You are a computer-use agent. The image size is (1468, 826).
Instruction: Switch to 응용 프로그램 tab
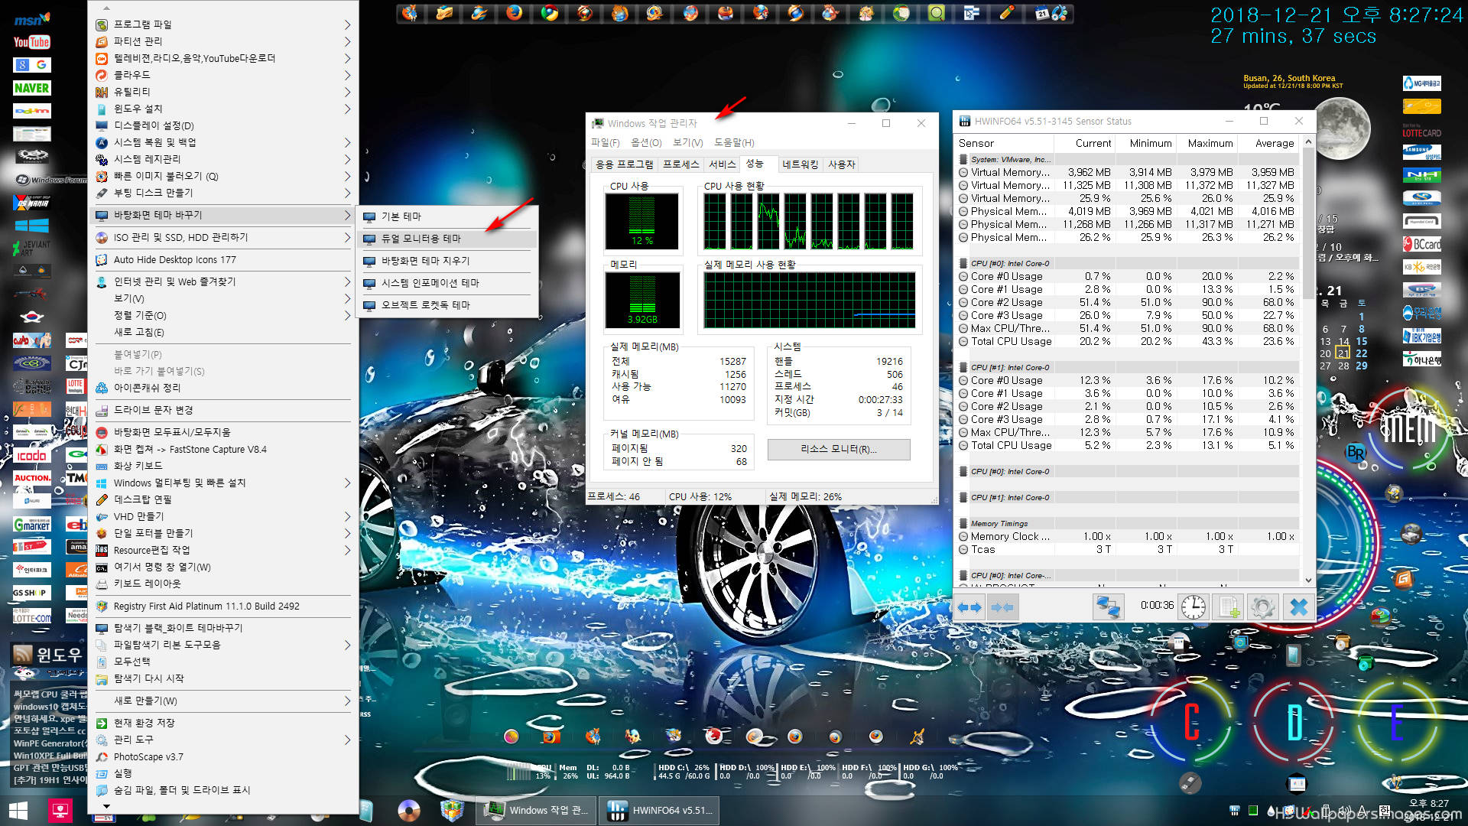(625, 164)
